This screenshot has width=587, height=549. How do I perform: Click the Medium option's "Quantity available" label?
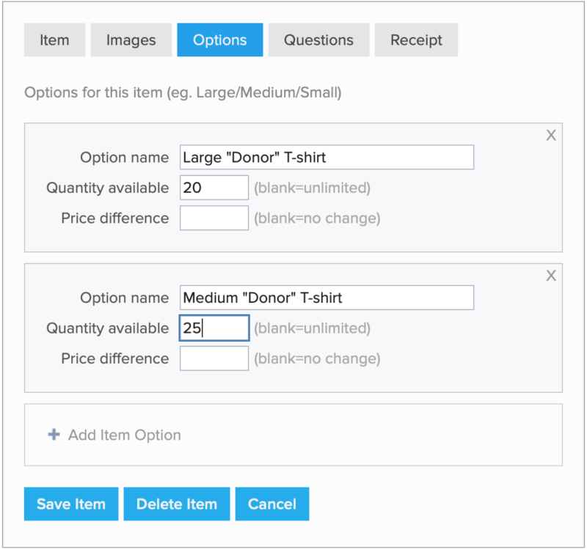point(107,328)
